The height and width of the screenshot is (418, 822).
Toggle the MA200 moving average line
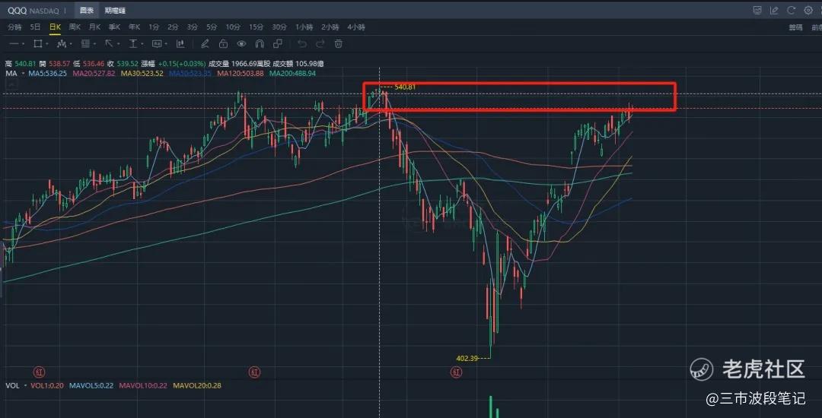pyautogui.click(x=292, y=74)
